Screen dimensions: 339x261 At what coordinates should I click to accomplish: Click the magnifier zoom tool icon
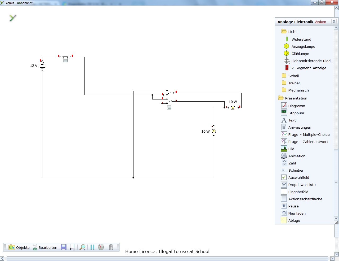(83, 247)
